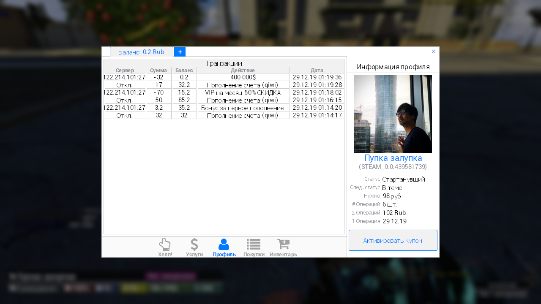Select the Профиль profile icon

point(224,247)
